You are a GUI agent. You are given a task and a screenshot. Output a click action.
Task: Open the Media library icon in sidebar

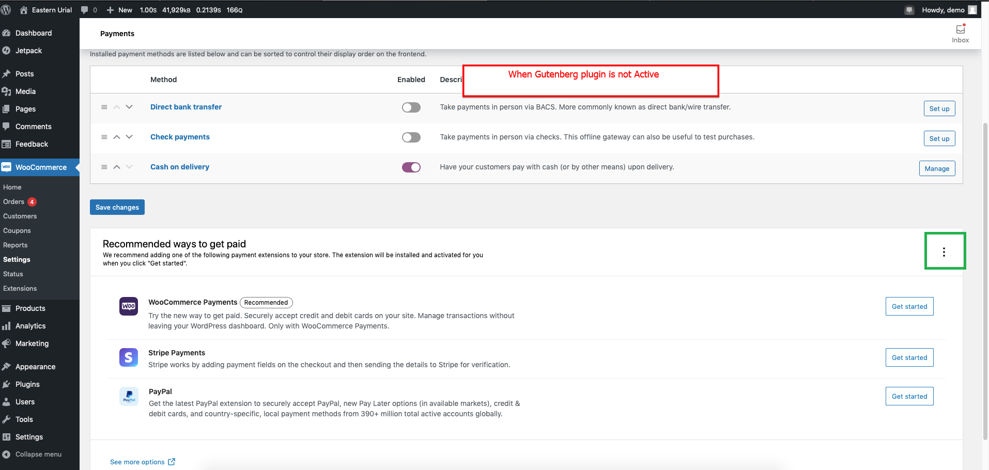pos(7,91)
